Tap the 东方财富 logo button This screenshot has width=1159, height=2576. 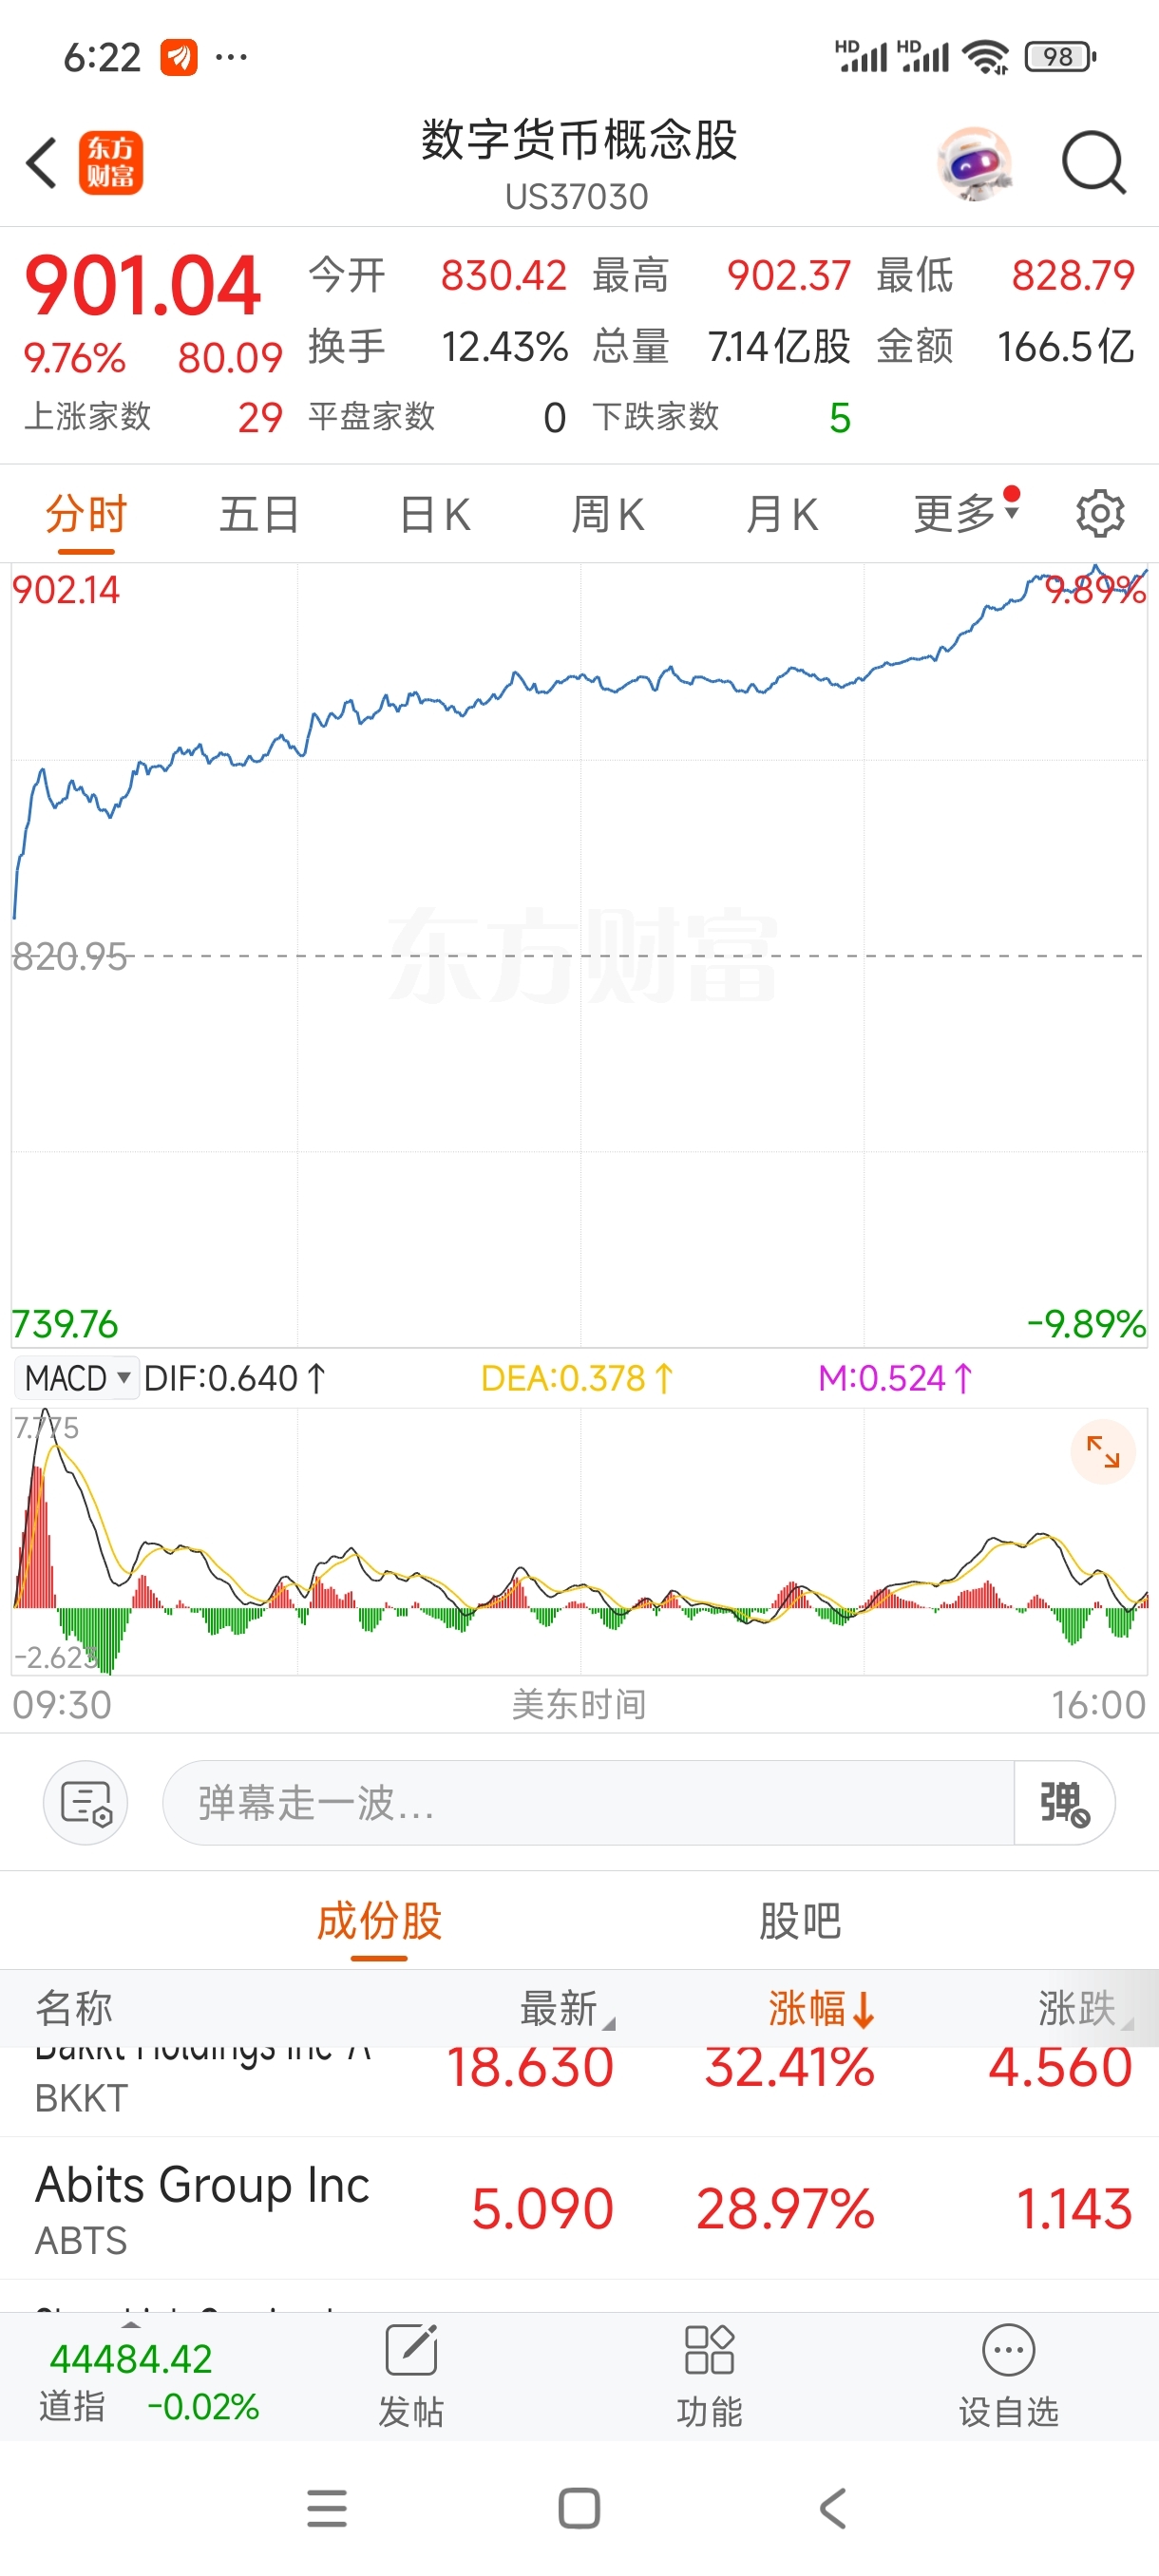coord(111,163)
